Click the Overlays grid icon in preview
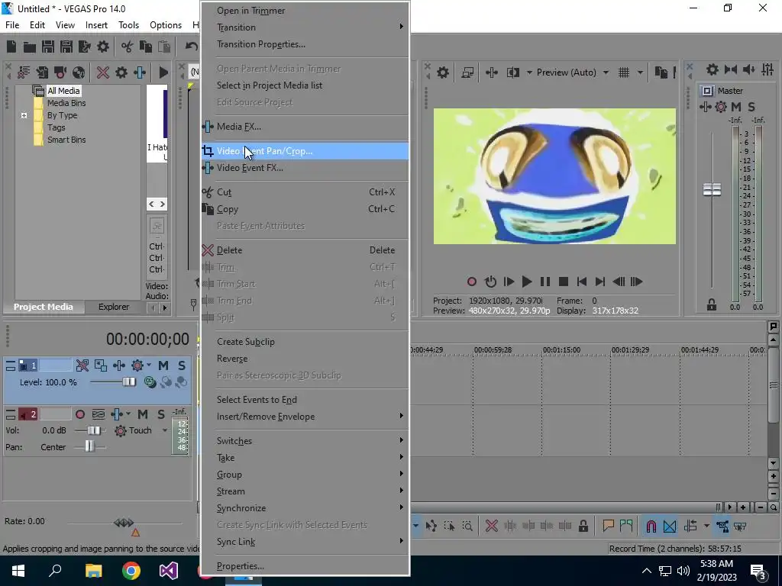 click(x=624, y=72)
